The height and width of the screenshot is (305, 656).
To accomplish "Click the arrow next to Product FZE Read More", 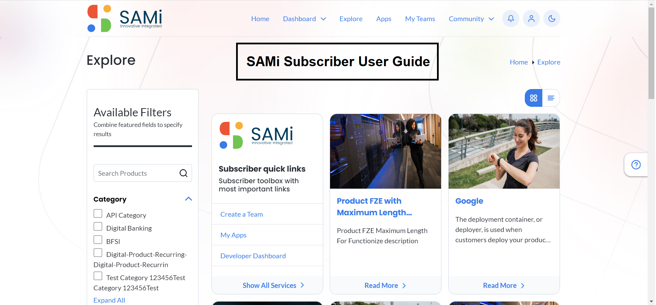I will click(404, 286).
